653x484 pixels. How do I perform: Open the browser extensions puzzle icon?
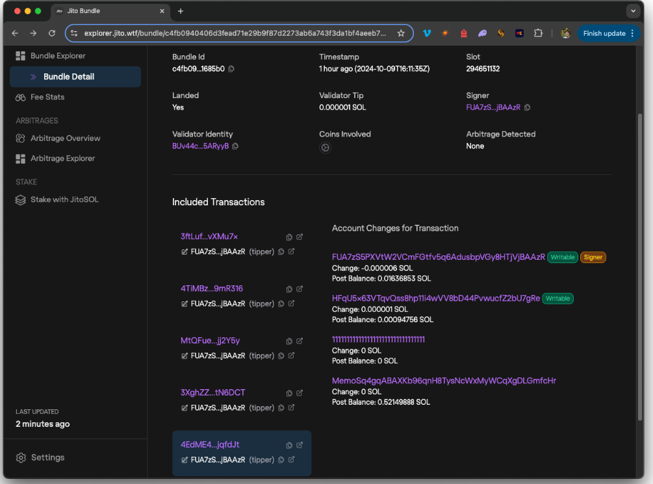(x=538, y=33)
